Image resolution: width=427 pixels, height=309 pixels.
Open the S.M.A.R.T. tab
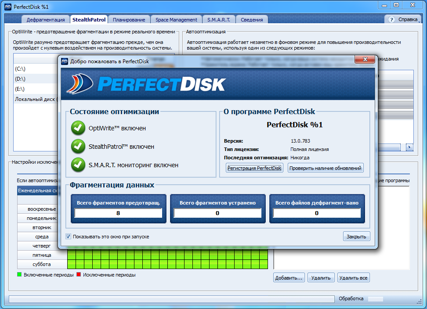pyautogui.click(x=219, y=20)
